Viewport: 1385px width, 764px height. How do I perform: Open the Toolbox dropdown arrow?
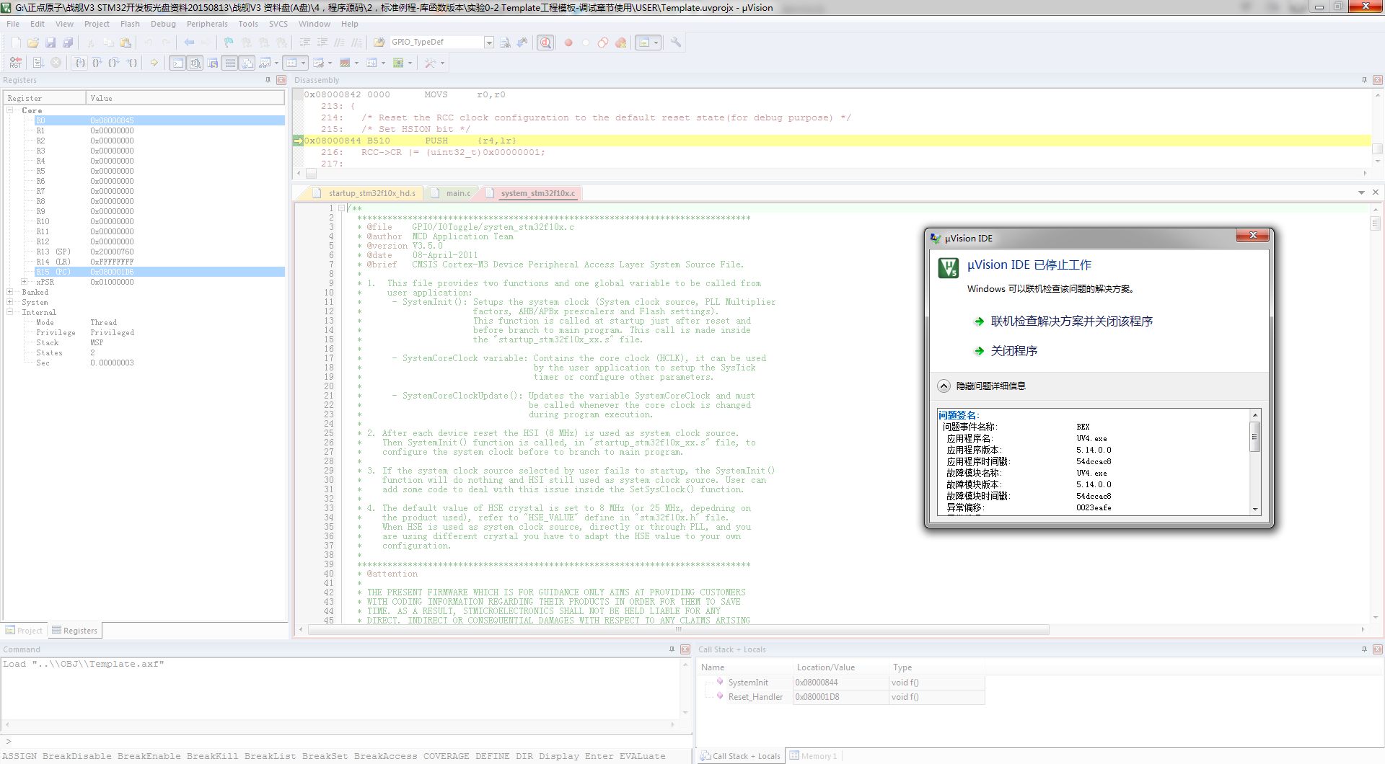point(442,63)
